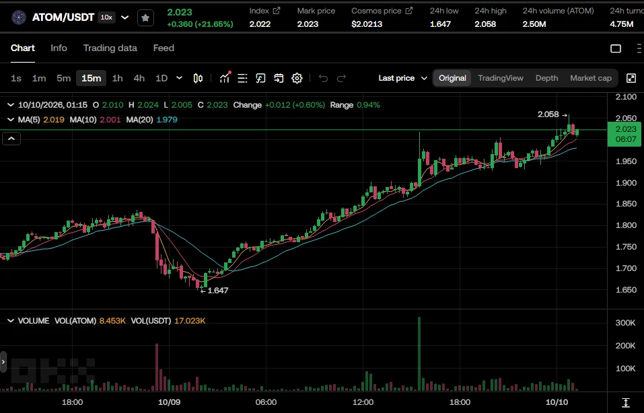Switch to the Info tab
The height and width of the screenshot is (413, 644).
tap(59, 48)
